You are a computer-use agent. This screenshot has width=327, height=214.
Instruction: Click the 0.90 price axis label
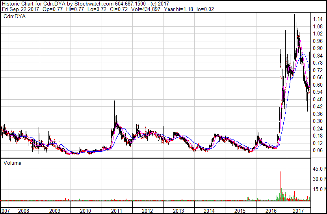coord(318,48)
